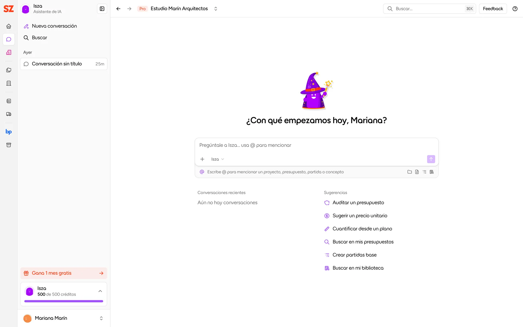Choose Cuantificar desde un plano suggestion
The image size is (523, 327).
click(x=358, y=229)
